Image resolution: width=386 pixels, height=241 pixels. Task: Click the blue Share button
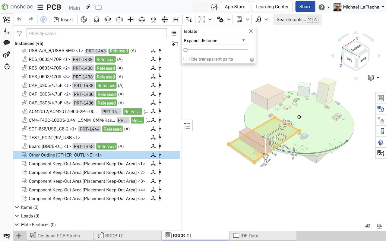tap(305, 7)
